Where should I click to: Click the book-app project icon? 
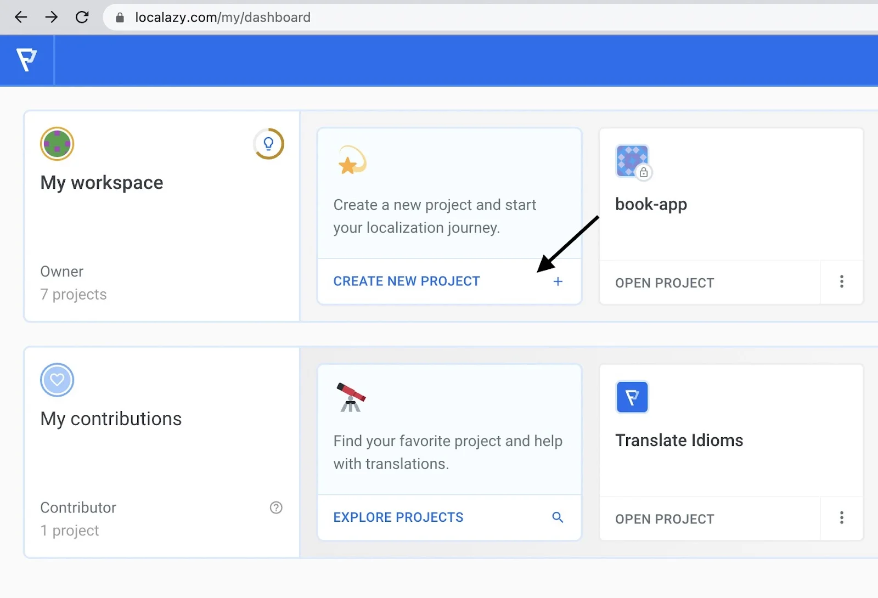[x=632, y=161]
